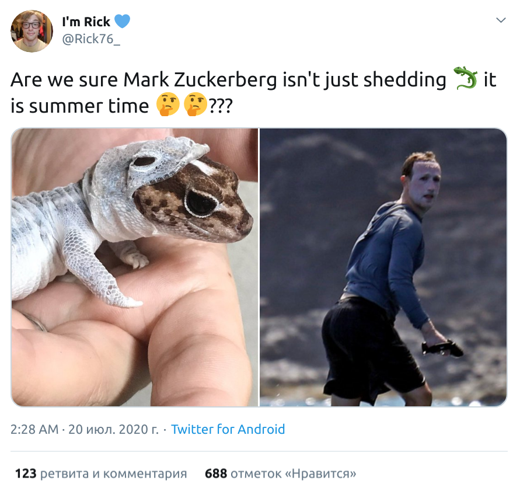Viewport: 520px width, 491px height.
Task: Click the blue heart beside I'm Rick
Action: coord(122,22)
